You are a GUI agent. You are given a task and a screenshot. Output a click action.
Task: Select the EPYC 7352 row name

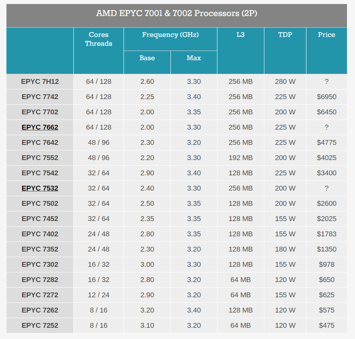pos(40,249)
